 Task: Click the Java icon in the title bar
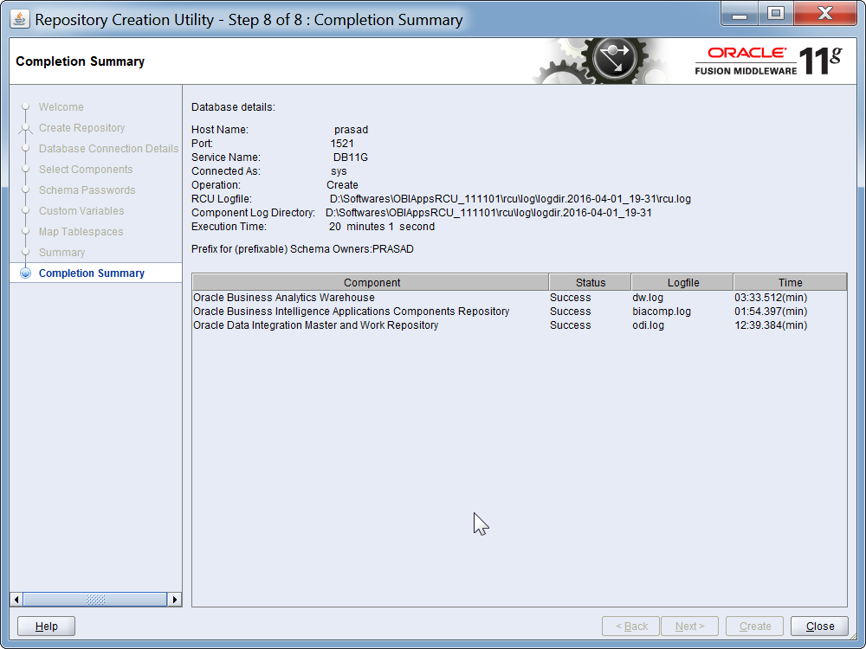(20, 19)
